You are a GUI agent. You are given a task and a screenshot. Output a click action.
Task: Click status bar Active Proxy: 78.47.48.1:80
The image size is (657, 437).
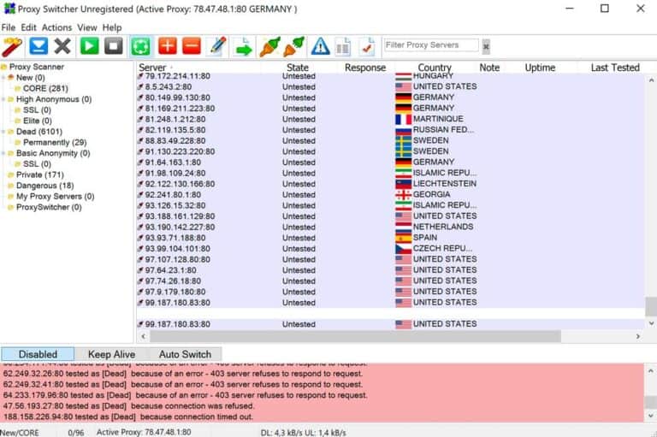[x=144, y=432]
